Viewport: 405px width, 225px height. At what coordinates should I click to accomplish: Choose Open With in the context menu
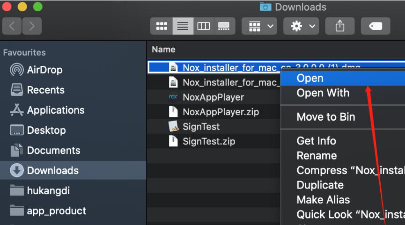click(x=343, y=93)
